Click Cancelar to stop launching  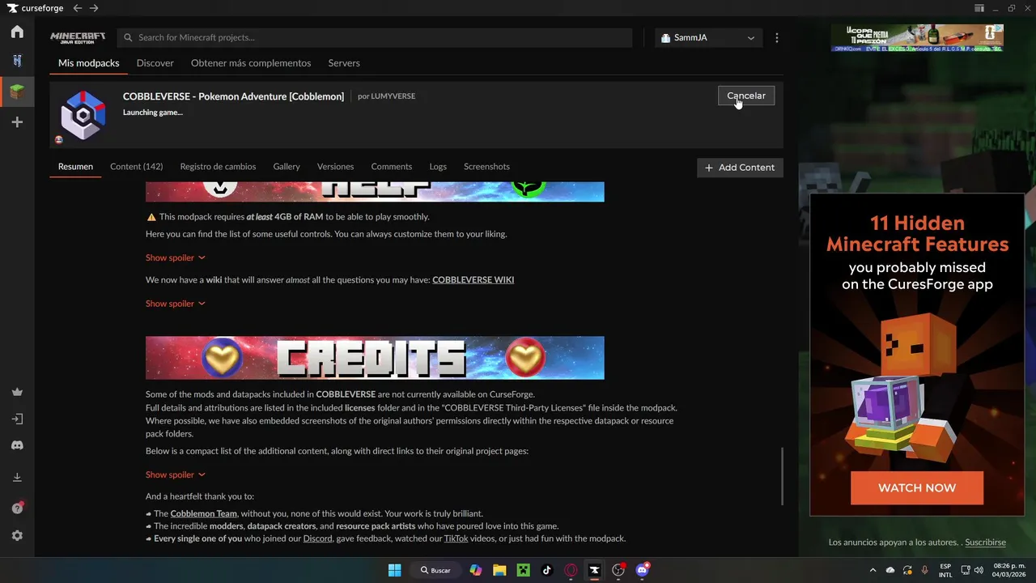coord(746,96)
